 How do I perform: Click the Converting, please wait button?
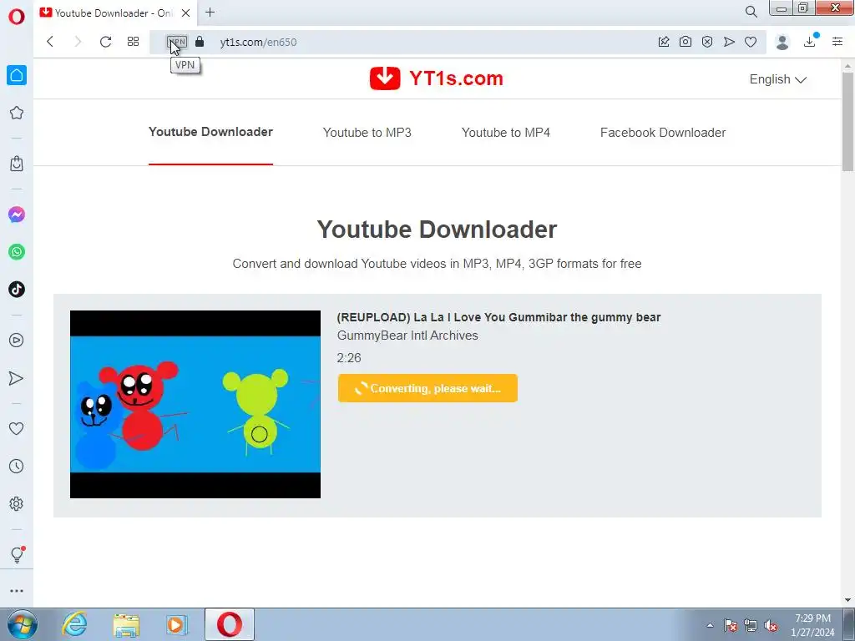(x=427, y=388)
